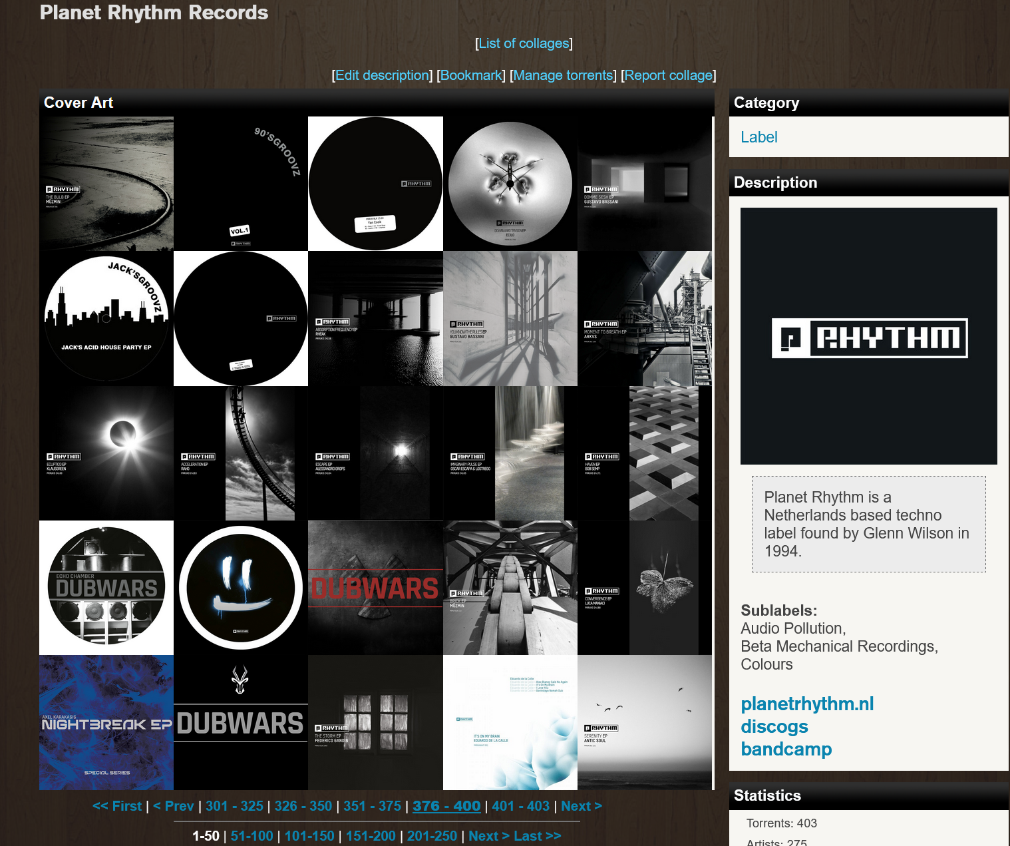1010x846 pixels.
Task: Open the bandcamp link
Action: 786,749
